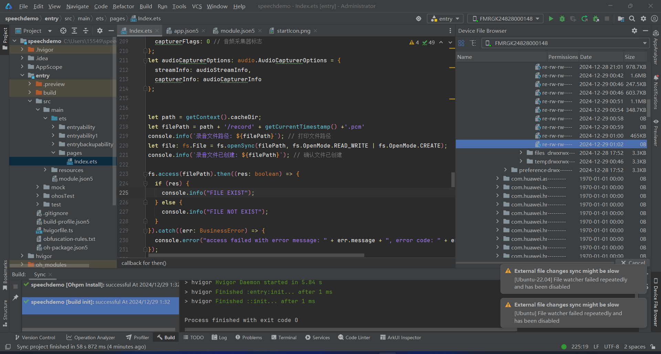
Task: Toggle Structure side panel
Action: [5, 313]
